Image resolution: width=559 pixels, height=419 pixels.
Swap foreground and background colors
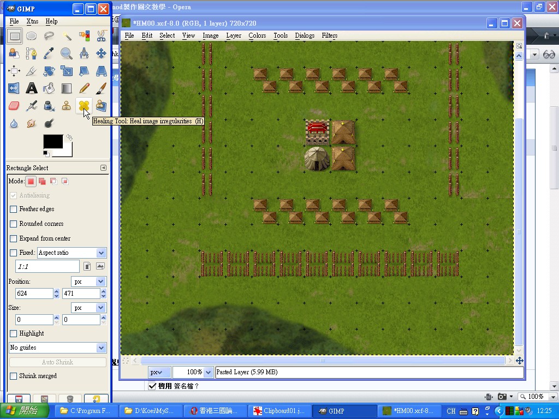point(69,137)
